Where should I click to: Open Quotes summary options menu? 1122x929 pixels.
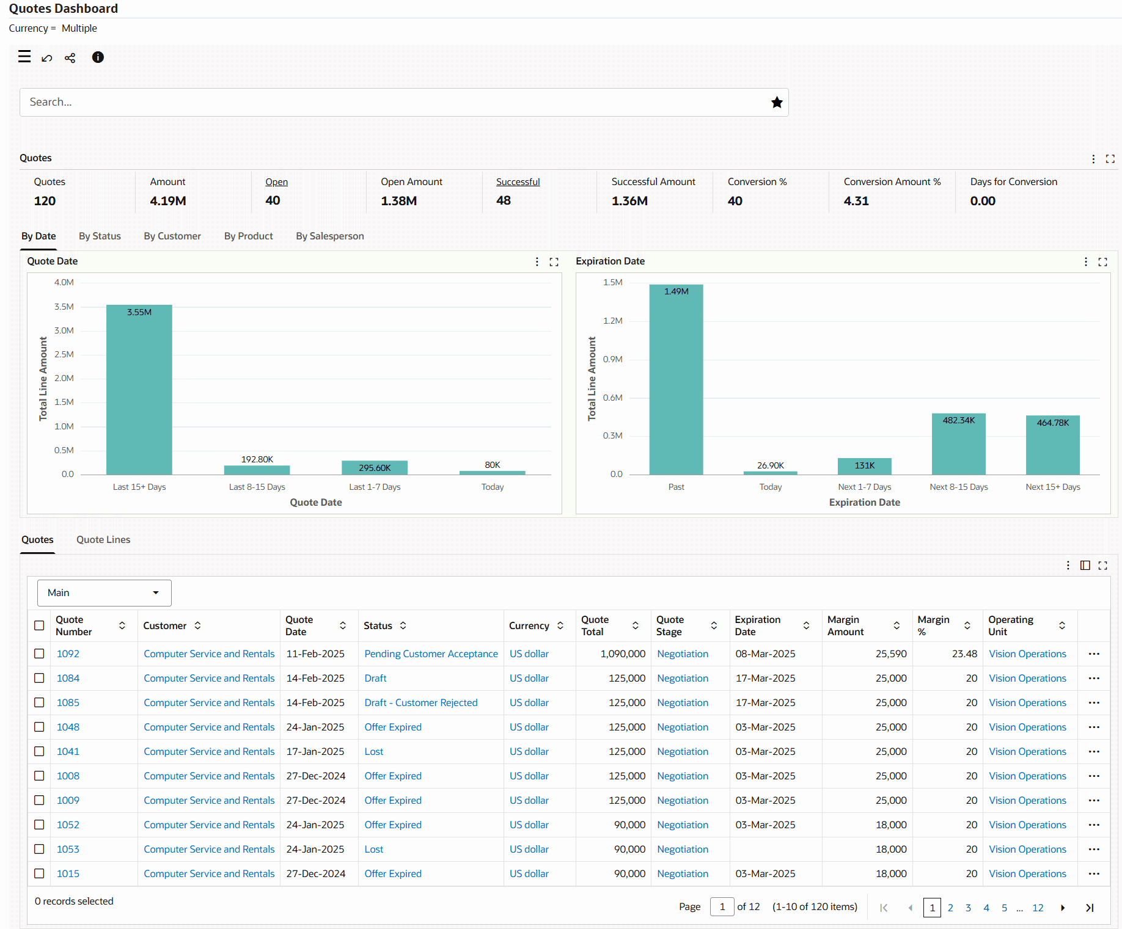tap(1093, 159)
